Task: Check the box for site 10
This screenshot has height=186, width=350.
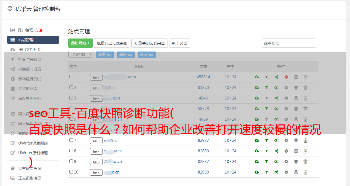Action: [x=71, y=172]
